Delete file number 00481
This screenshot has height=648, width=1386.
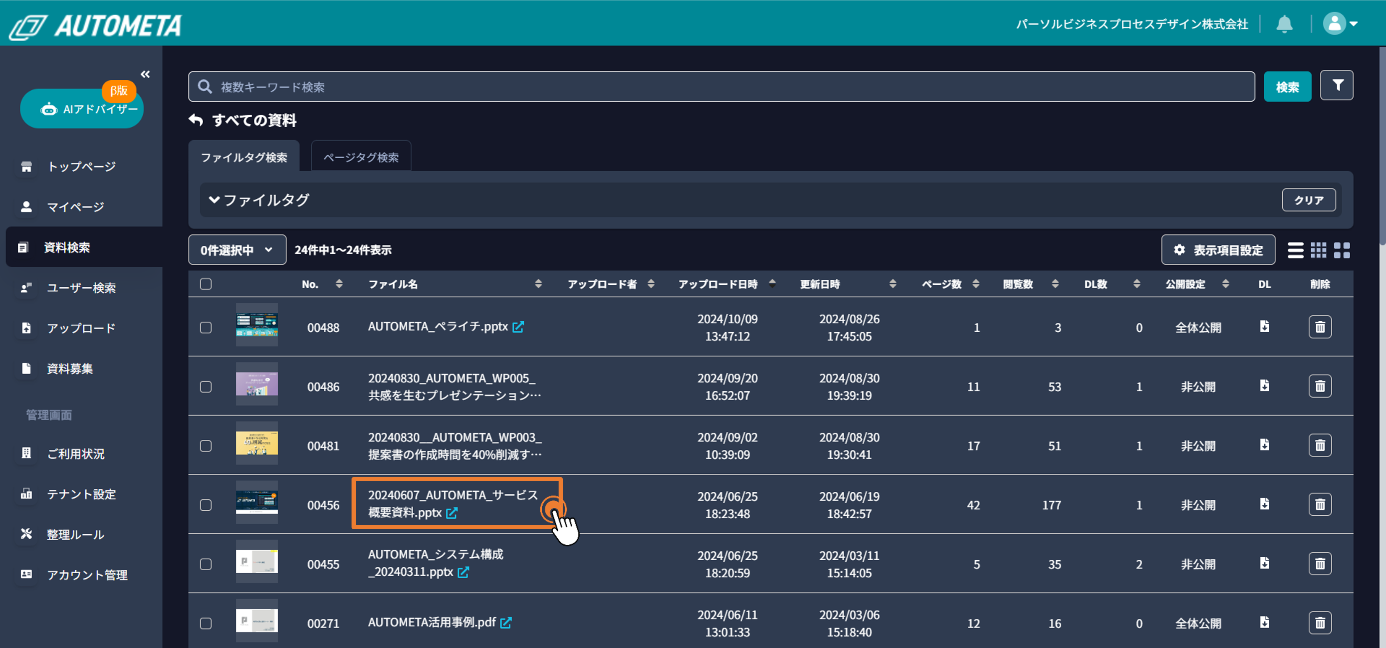1320,446
